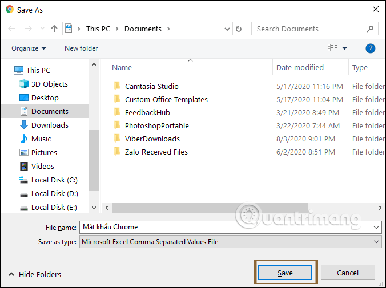This screenshot has height=288, width=386.
Task: Open Downloads in the navigation pane
Action: point(49,125)
